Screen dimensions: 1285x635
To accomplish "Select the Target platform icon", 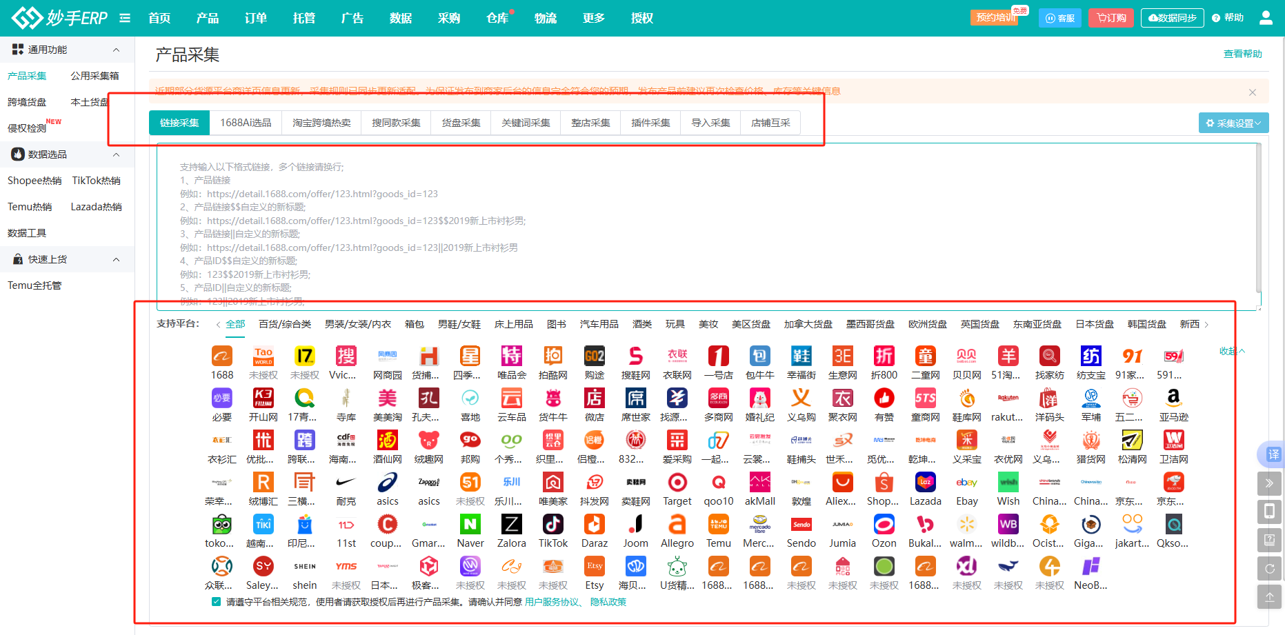I will pos(677,483).
